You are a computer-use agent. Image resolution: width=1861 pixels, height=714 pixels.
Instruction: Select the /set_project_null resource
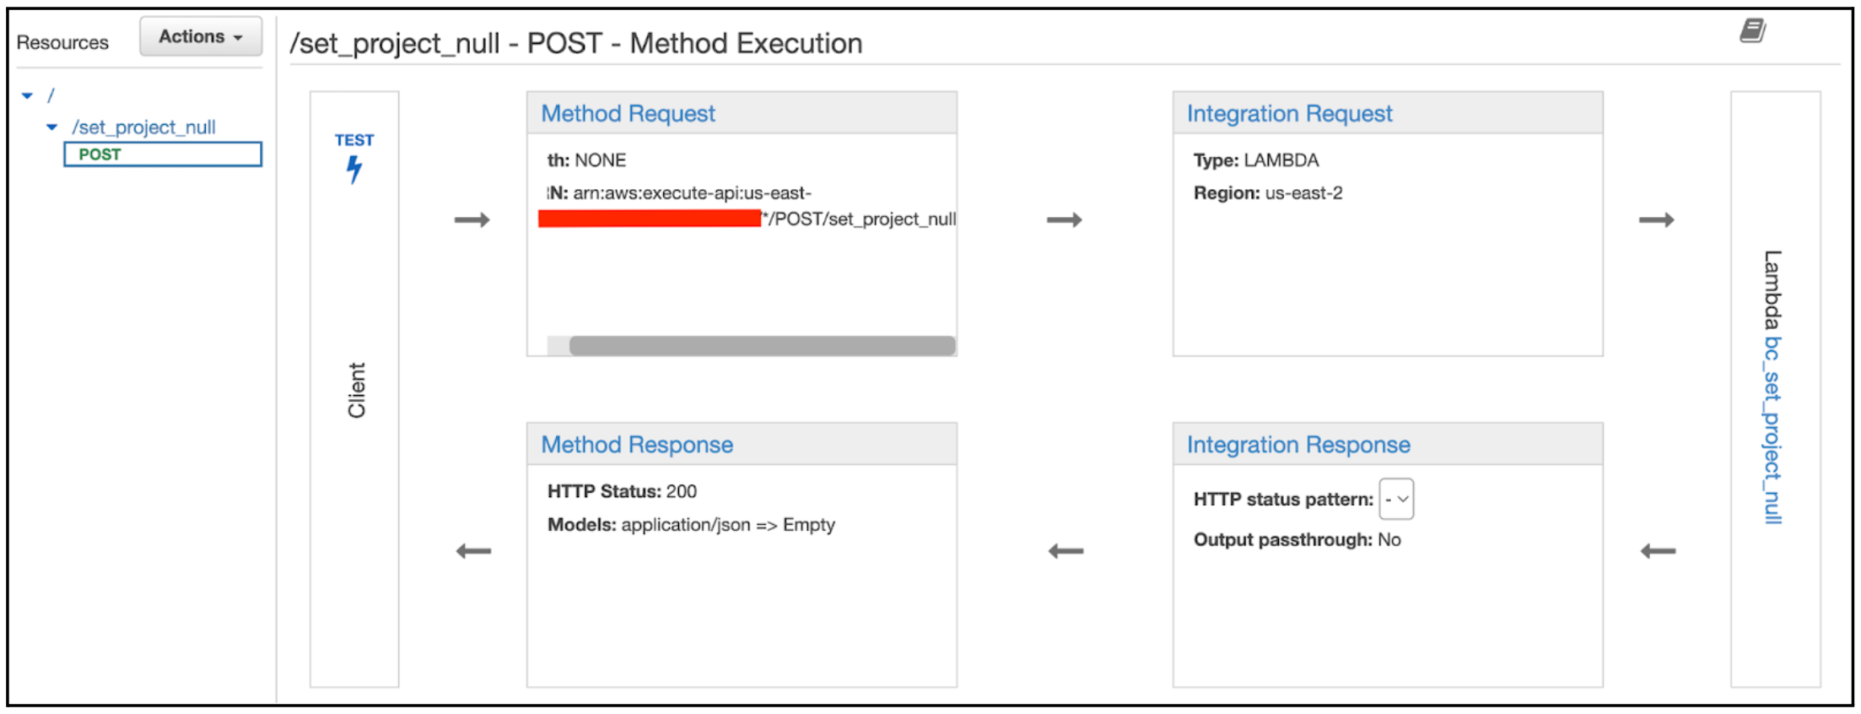coord(143,127)
